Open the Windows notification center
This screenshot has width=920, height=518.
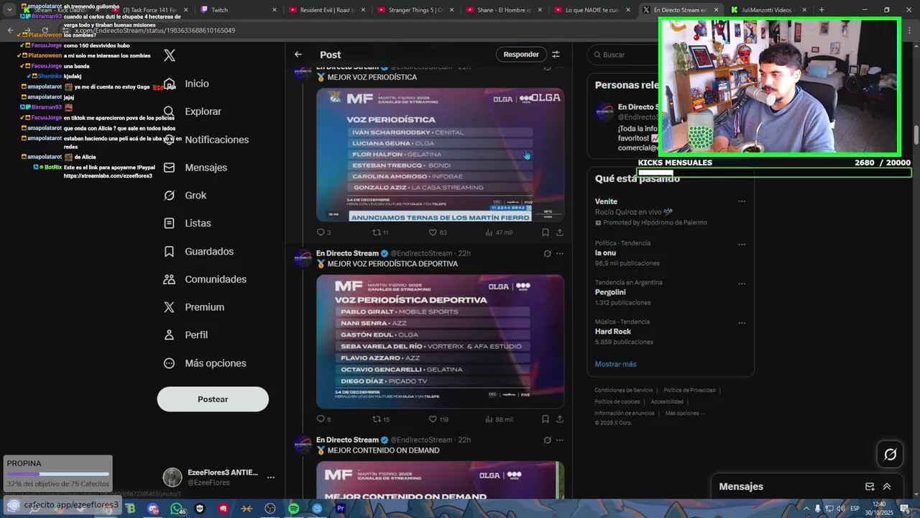[906, 509]
